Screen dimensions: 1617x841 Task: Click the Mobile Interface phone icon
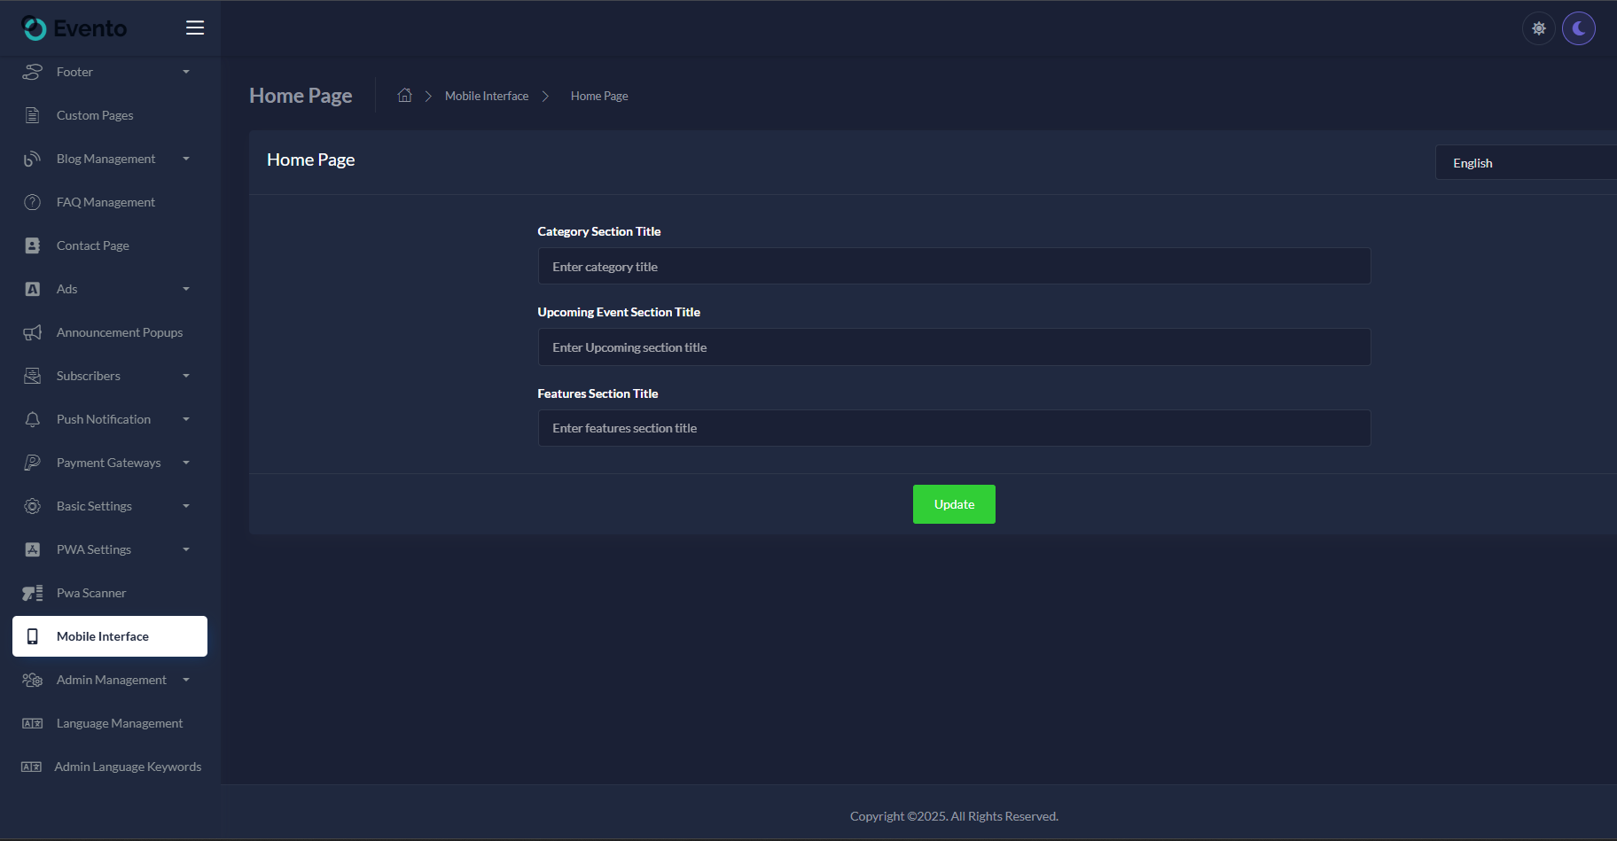click(33, 635)
